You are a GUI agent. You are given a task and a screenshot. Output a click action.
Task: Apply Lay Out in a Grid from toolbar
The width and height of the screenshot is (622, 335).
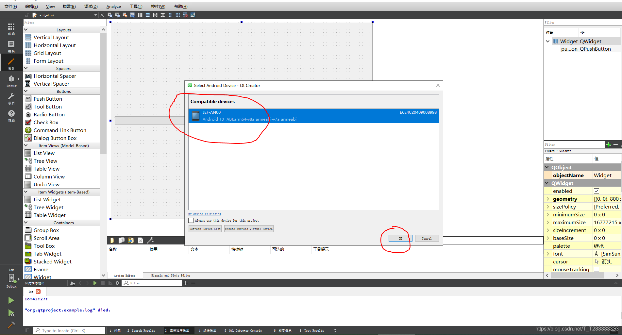coord(177,15)
